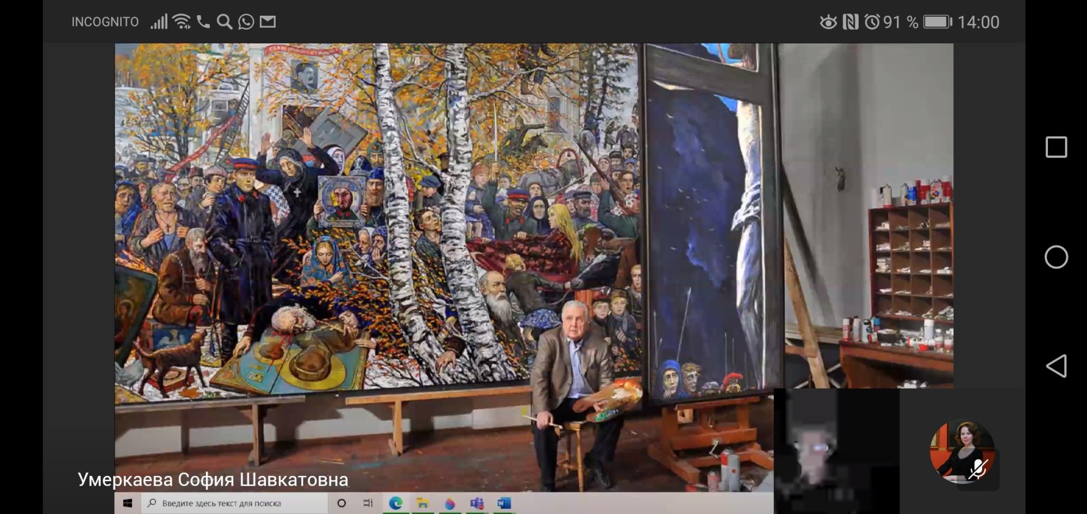This screenshot has height=514, width=1087.
Task: Tap the NFC status icon
Action: point(850,22)
